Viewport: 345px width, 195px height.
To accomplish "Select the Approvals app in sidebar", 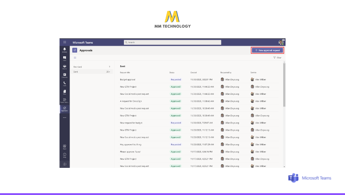I will click(64, 109).
